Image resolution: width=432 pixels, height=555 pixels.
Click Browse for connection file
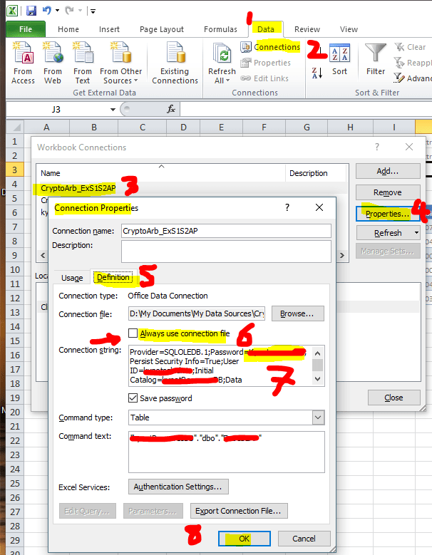(x=297, y=313)
